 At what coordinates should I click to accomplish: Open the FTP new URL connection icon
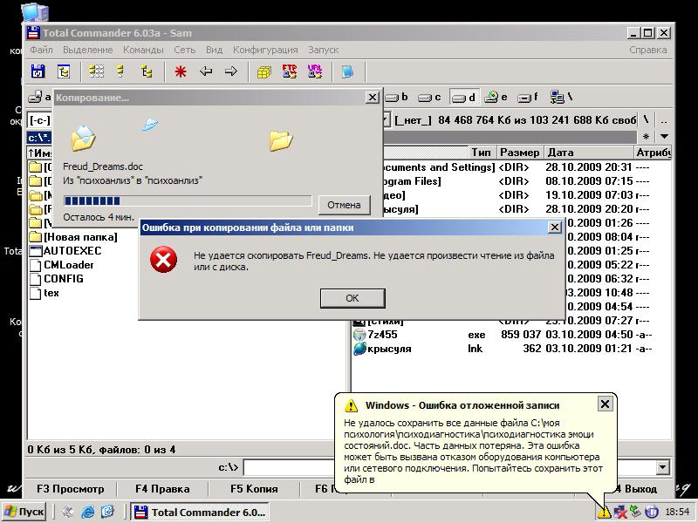[315, 71]
